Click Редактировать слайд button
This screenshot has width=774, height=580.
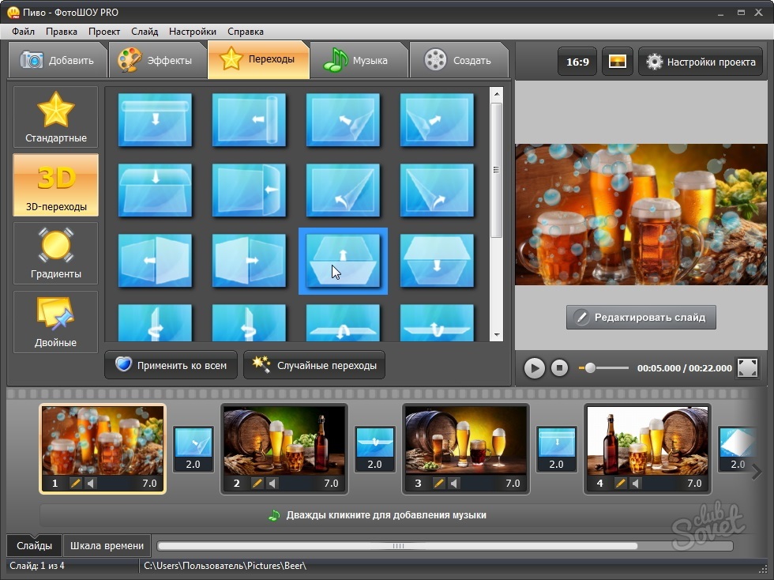coord(641,317)
